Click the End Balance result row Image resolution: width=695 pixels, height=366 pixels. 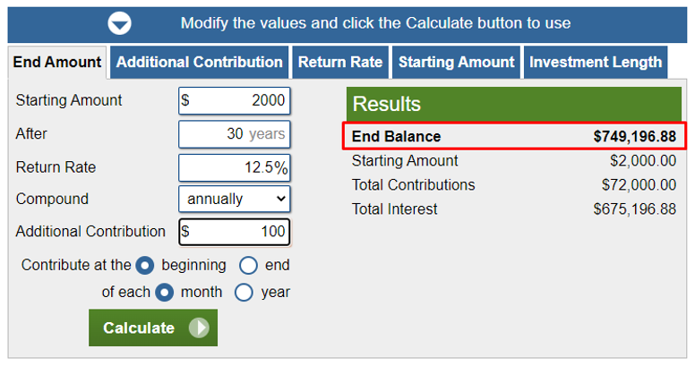coord(514,136)
